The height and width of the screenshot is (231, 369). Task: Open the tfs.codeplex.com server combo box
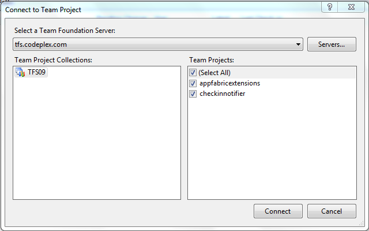pos(158,44)
